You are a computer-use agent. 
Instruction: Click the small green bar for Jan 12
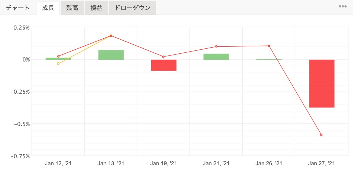pyautogui.click(x=58, y=59)
